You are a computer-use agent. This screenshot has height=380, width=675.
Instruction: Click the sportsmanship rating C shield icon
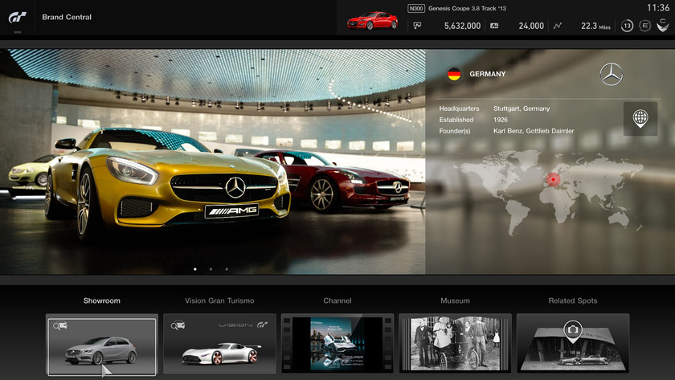click(x=663, y=26)
